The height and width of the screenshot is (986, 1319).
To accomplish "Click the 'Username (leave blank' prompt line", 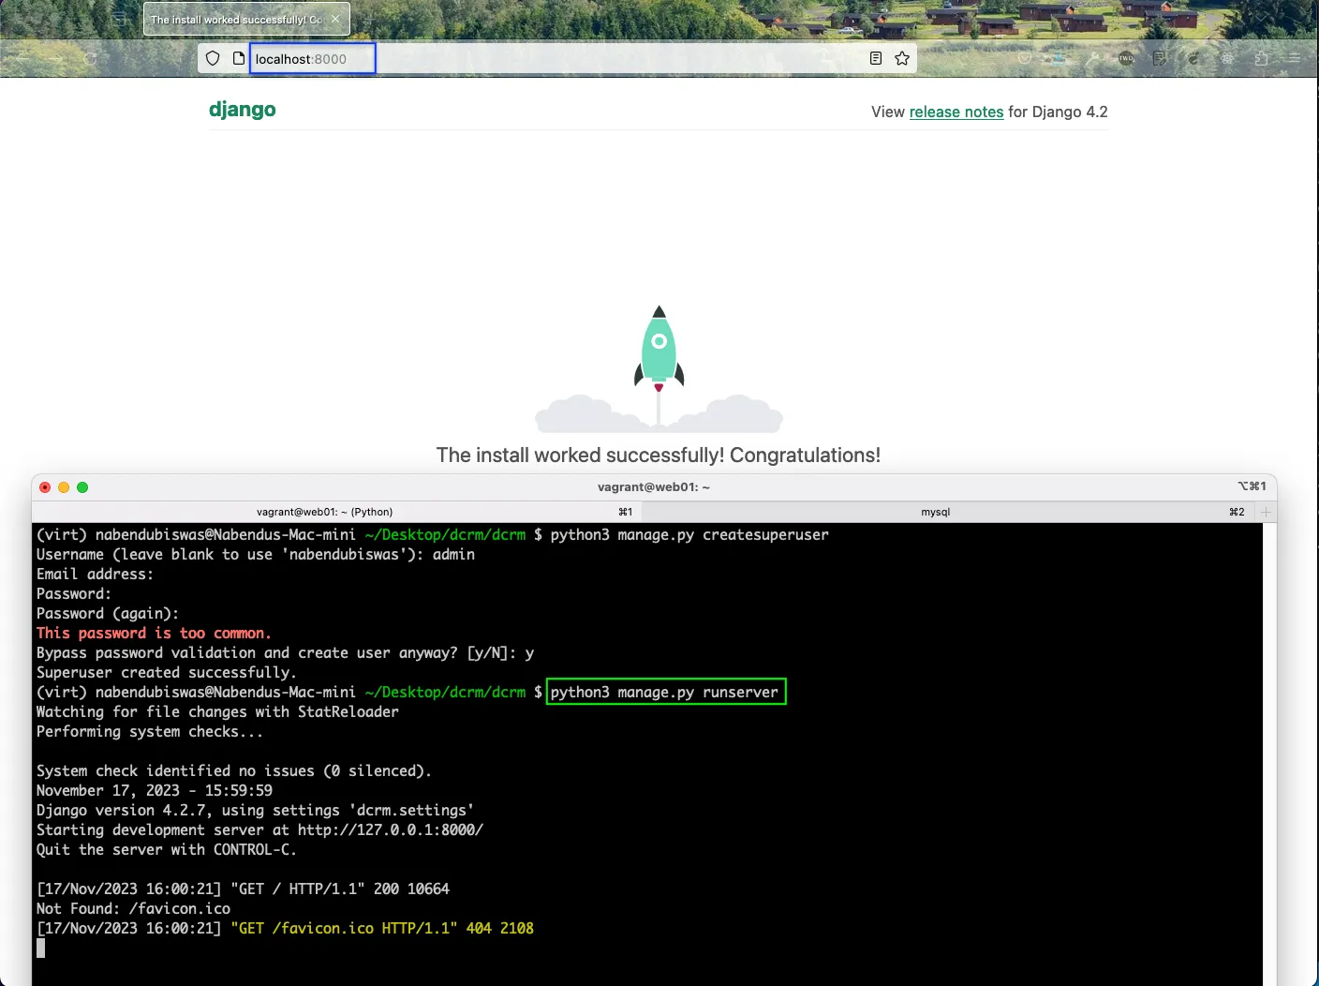I will [256, 555].
